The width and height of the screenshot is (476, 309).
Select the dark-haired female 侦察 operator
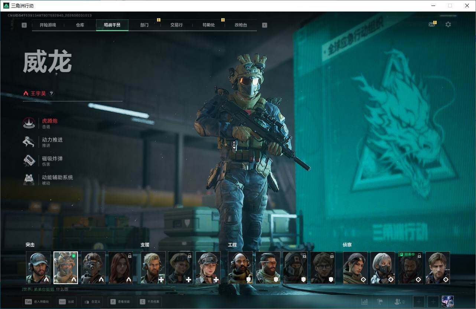(355, 268)
